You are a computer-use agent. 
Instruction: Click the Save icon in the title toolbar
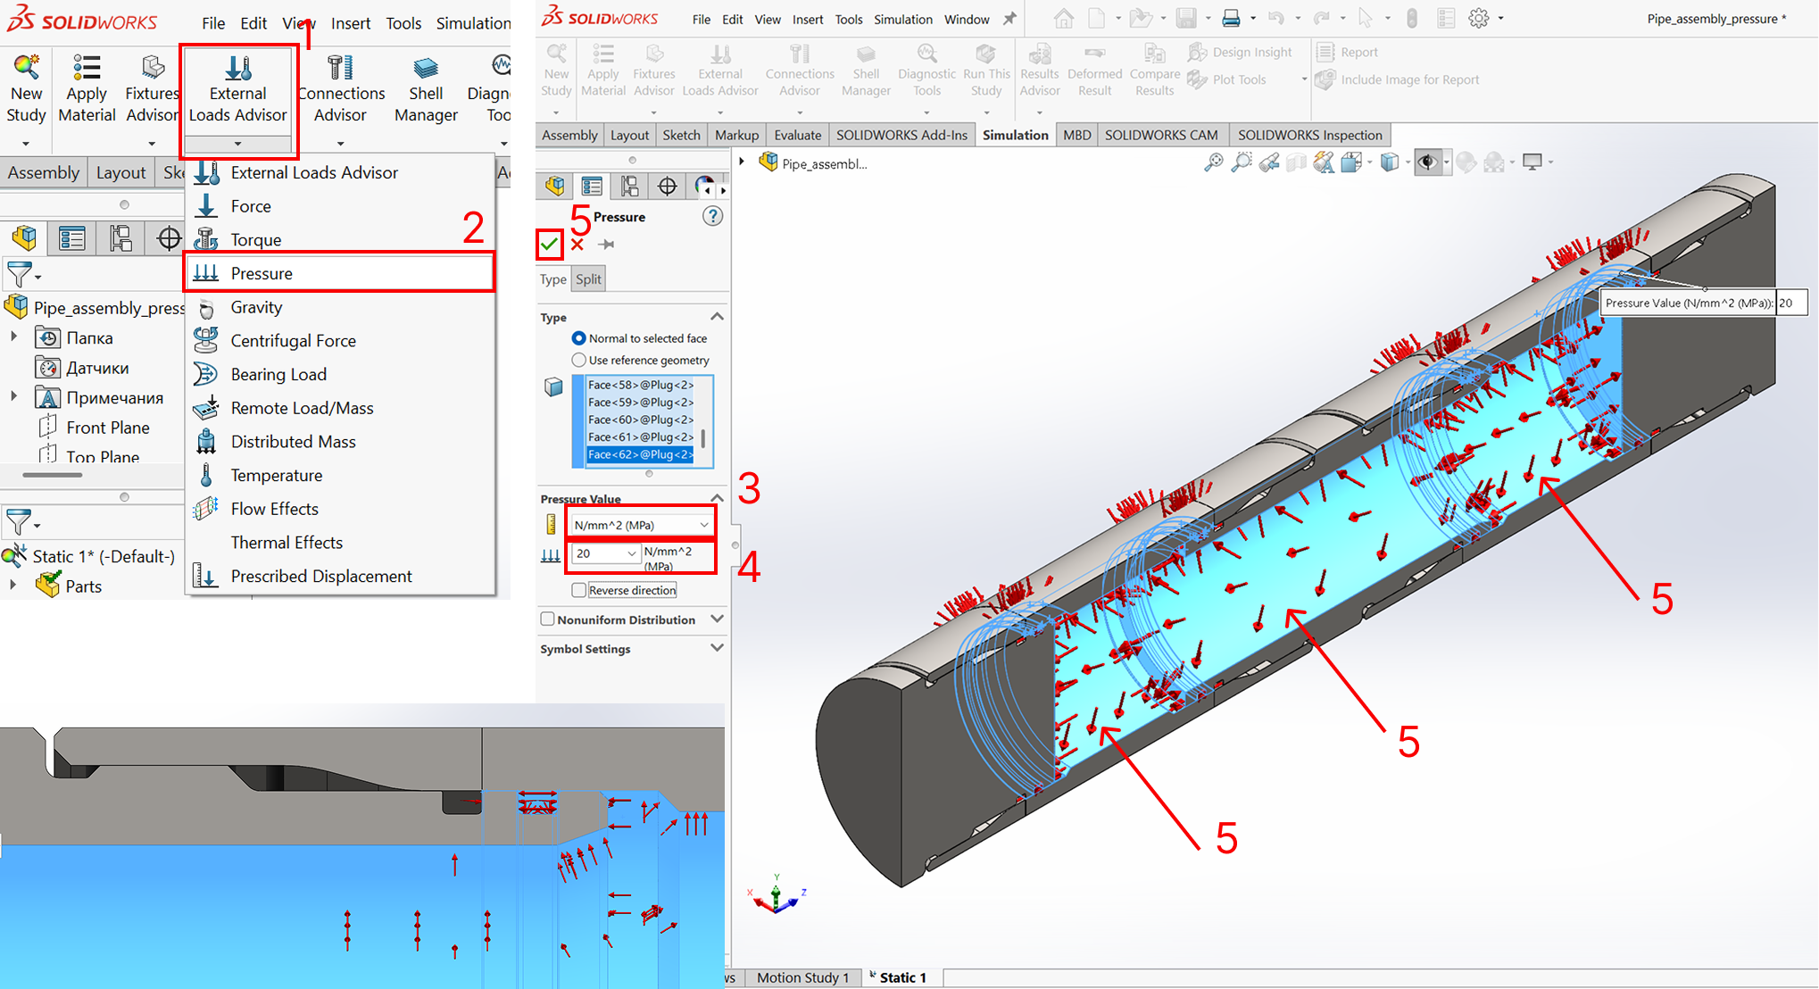[1185, 18]
